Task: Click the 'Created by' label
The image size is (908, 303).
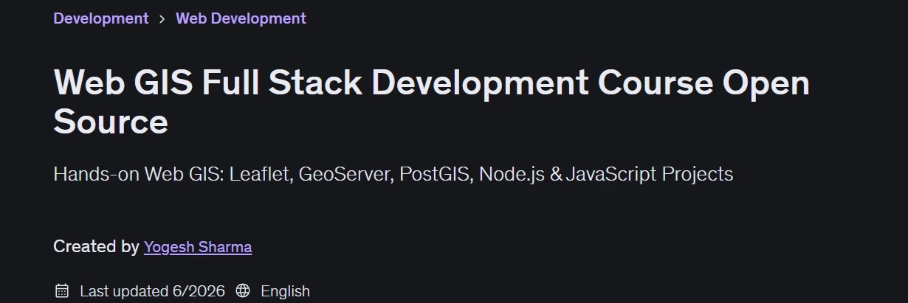Action: [96, 247]
